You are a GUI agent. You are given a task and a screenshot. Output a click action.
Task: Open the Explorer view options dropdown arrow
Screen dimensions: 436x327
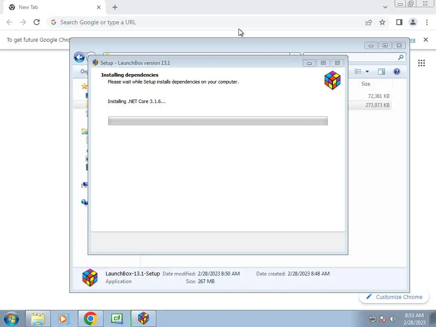(367, 72)
